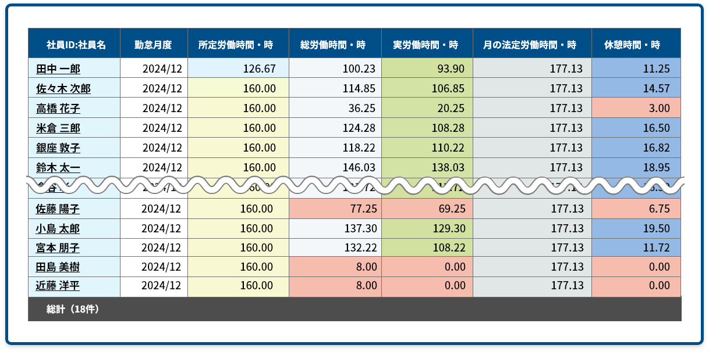Screen dimensions: 709x352
Task: Open 佐藤 陽子 attendance record
Action: tap(58, 209)
